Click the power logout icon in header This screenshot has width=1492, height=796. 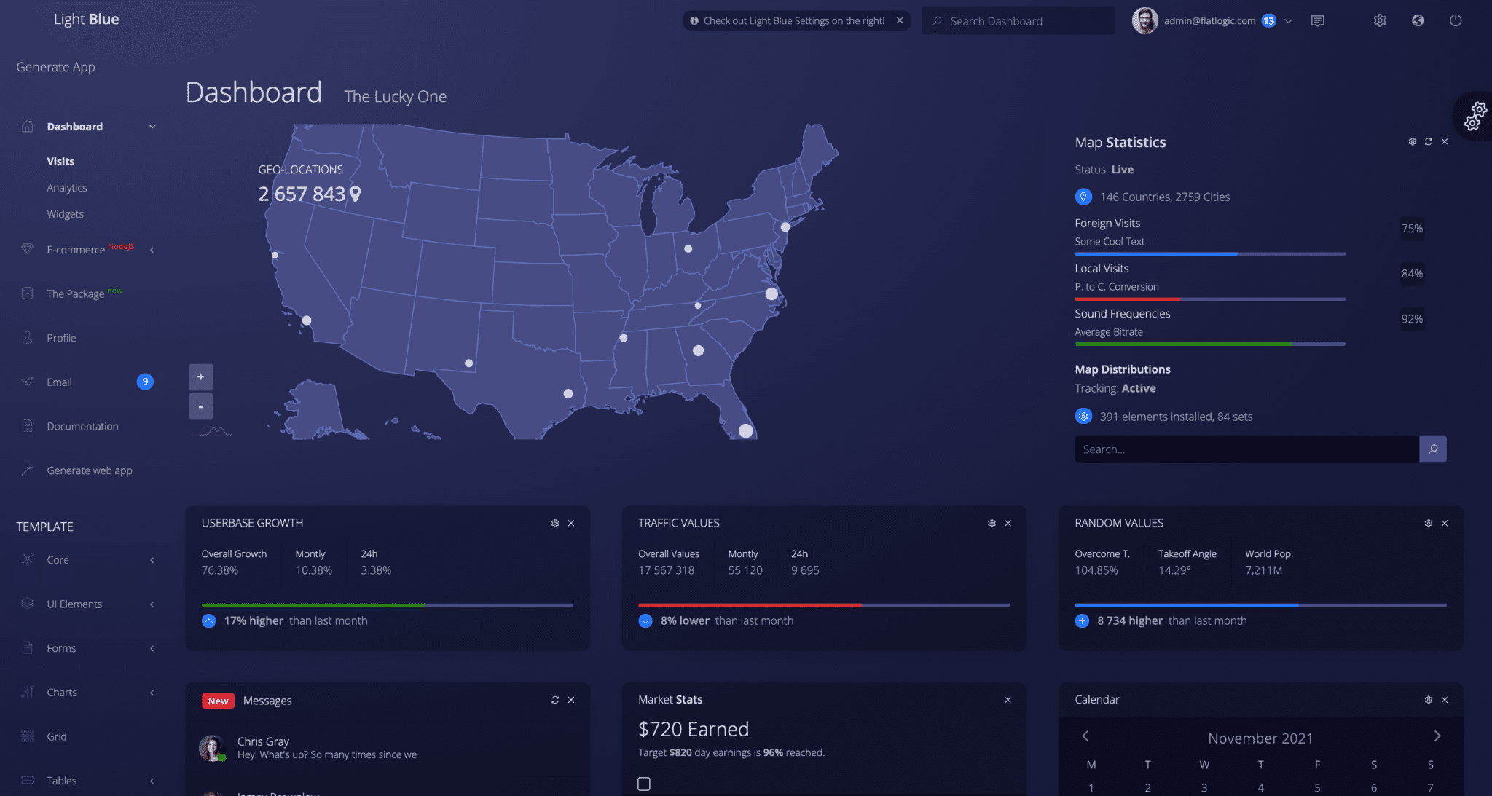[1455, 20]
